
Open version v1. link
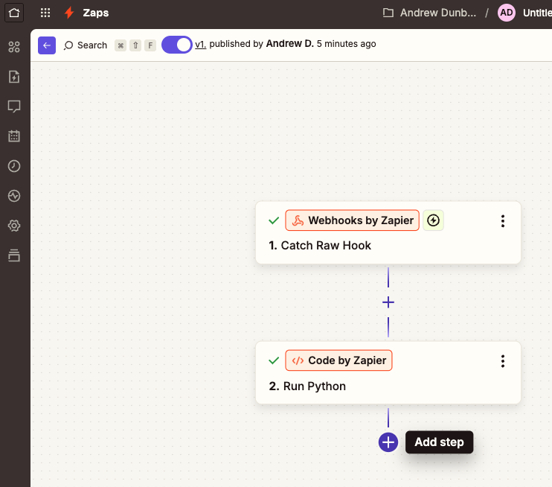[x=200, y=44]
